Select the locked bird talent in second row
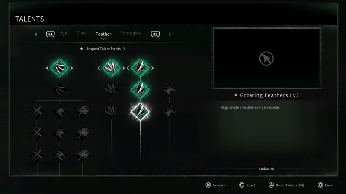Screen dimensions: 346x194 click(169, 90)
